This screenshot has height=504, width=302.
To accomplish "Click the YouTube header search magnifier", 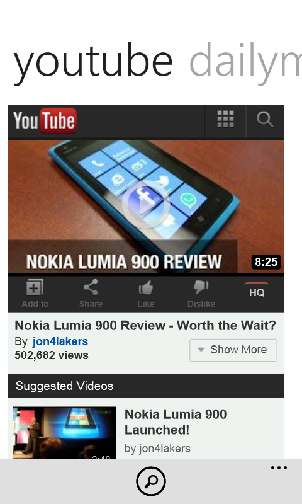I will pos(265,119).
